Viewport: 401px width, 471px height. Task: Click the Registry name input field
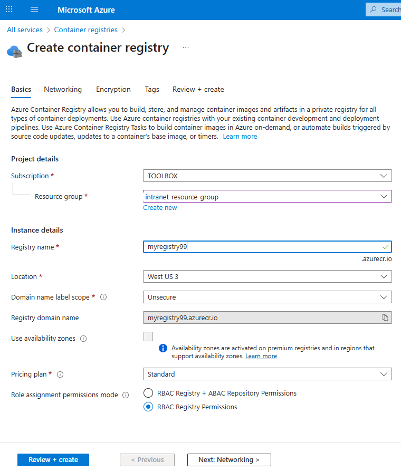pyautogui.click(x=261, y=247)
